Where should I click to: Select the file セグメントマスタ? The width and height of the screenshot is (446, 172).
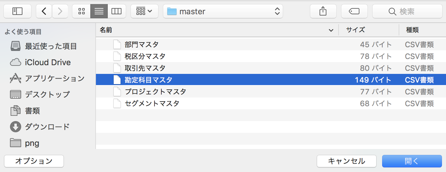point(271,103)
